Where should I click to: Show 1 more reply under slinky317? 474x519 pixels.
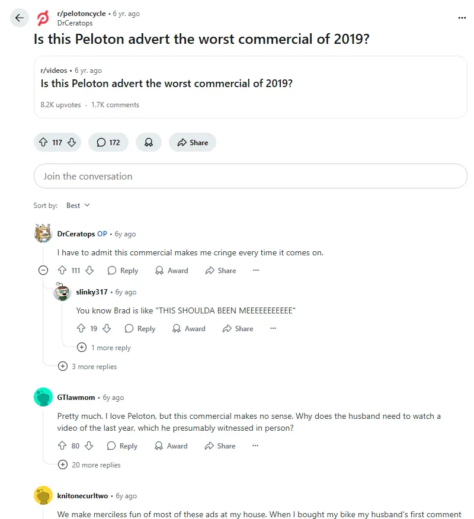point(105,347)
